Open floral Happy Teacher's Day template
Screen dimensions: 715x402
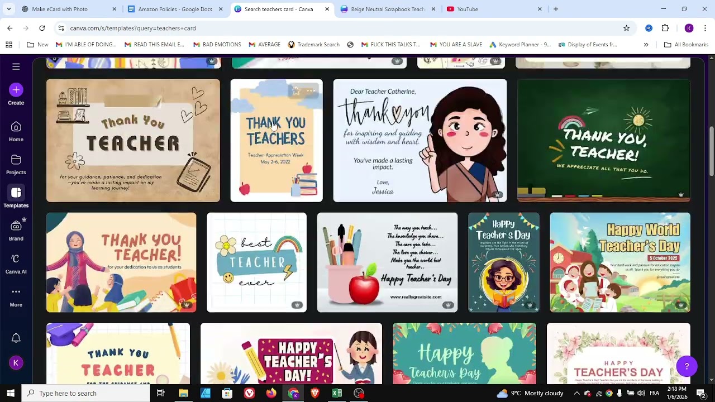[x=618, y=353]
